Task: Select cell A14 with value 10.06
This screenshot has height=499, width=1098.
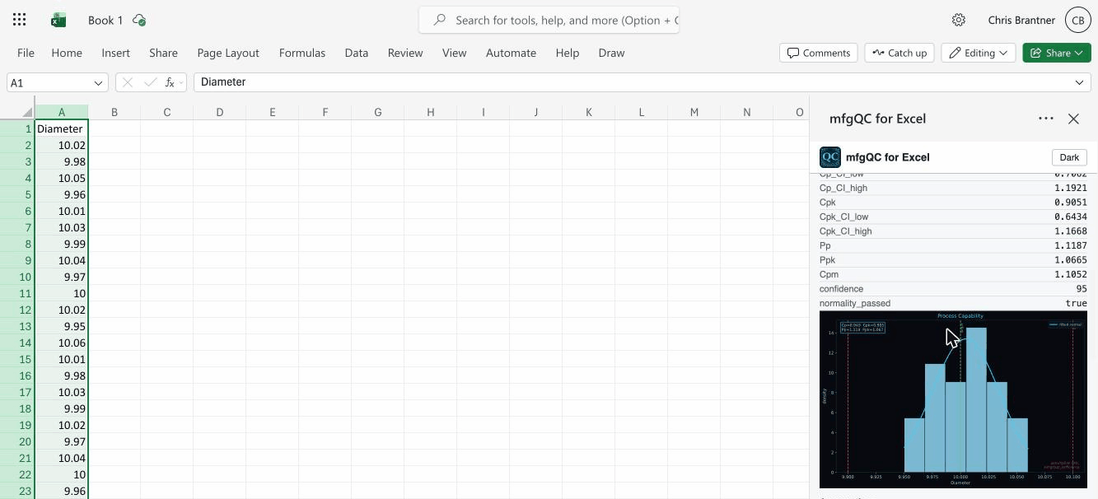Action: point(62,343)
